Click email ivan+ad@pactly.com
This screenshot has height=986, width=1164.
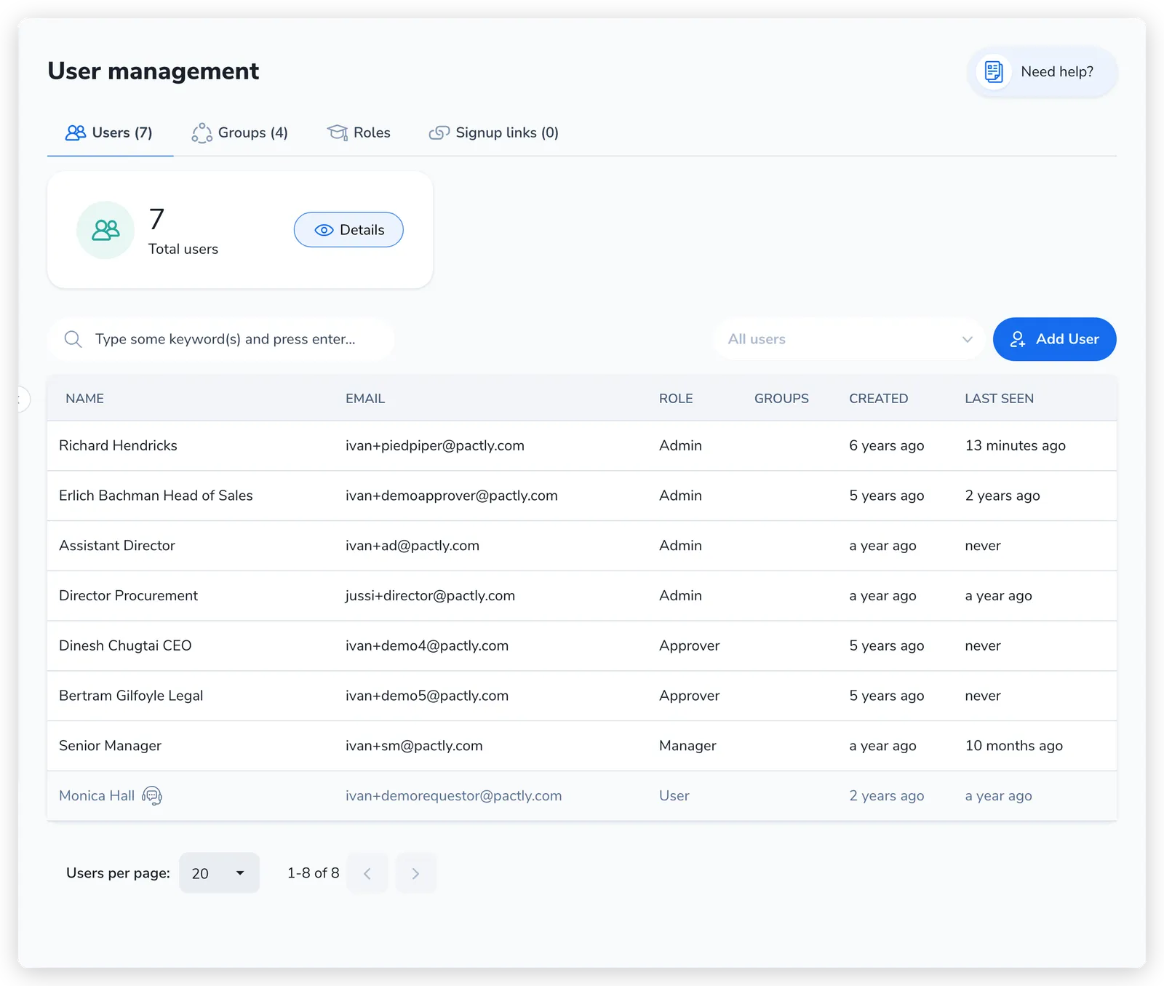click(412, 546)
